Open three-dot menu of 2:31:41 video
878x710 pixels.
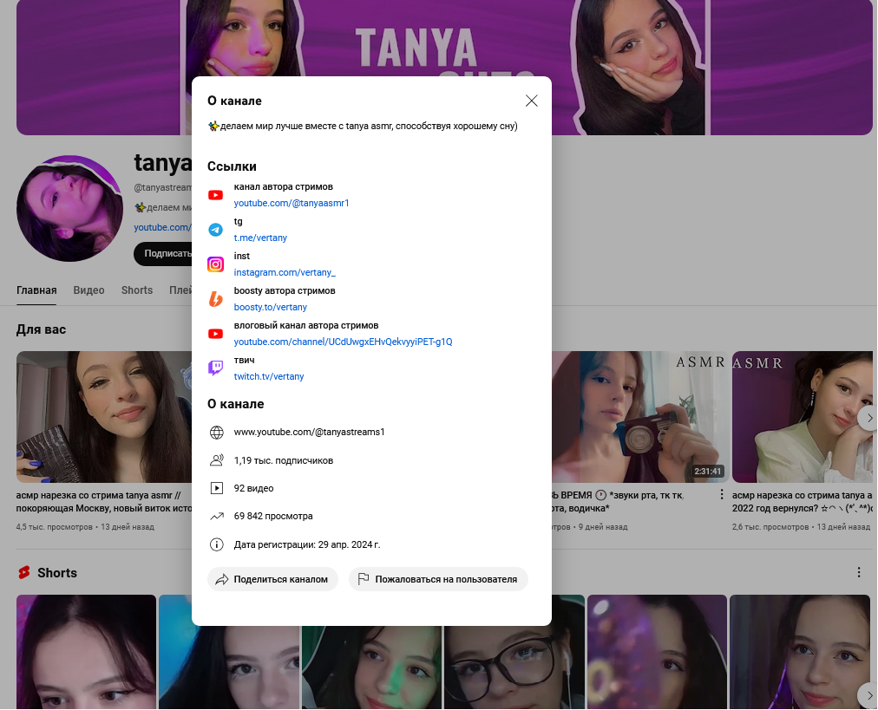(721, 494)
